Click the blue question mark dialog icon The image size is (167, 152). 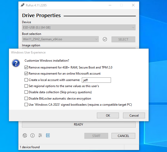coord(16,63)
